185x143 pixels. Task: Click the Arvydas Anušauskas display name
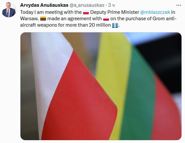click(44, 5)
